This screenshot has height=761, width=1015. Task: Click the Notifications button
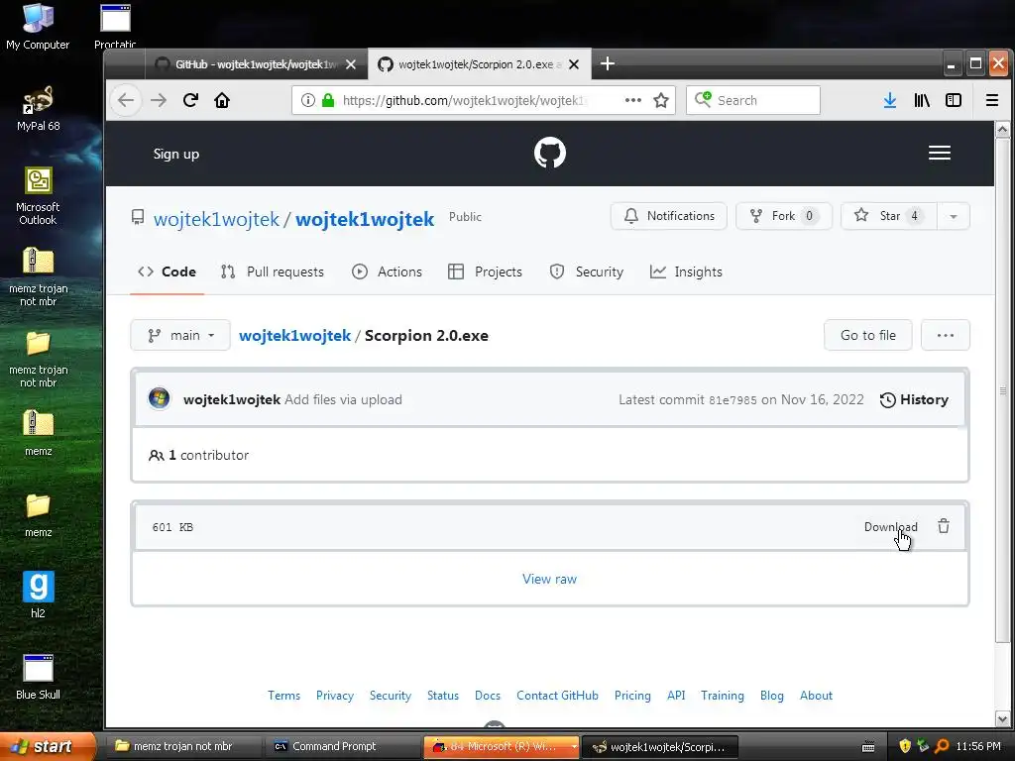click(669, 216)
